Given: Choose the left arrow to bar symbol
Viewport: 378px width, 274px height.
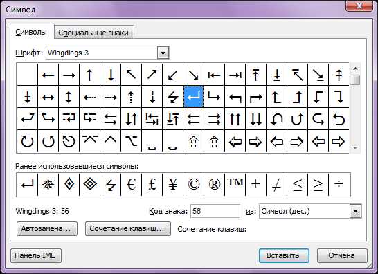Looking at the screenshot, I should [x=215, y=75].
